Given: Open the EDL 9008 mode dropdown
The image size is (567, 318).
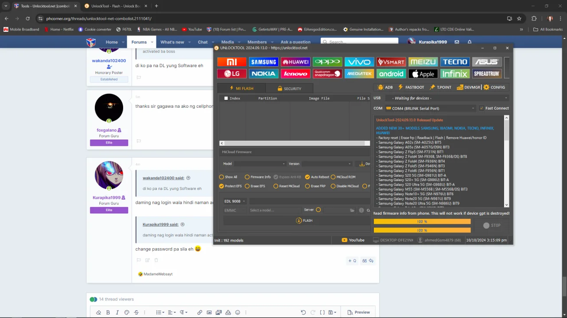Looking at the screenshot, I should point(234,201).
